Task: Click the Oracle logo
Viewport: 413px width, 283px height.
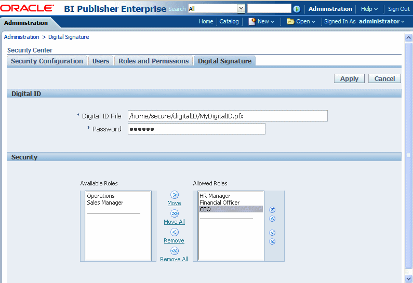Action: (27, 8)
